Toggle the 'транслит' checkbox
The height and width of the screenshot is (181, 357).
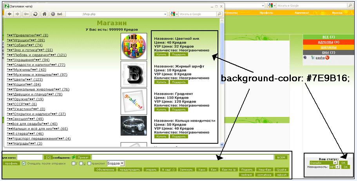[89, 163]
